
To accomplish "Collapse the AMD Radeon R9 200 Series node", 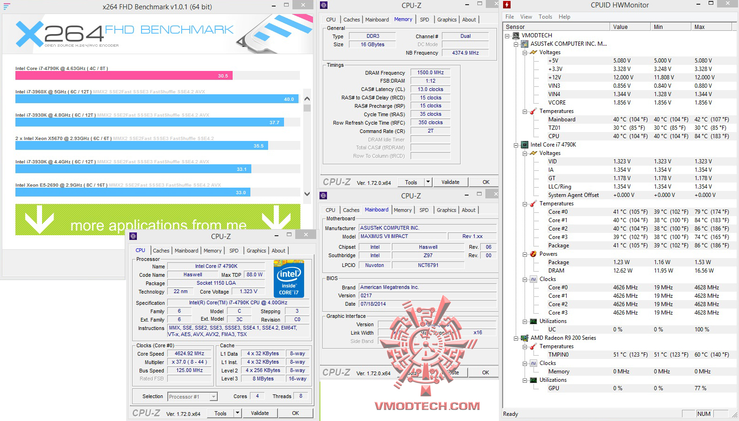I will pyautogui.click(x=516, y=338).
